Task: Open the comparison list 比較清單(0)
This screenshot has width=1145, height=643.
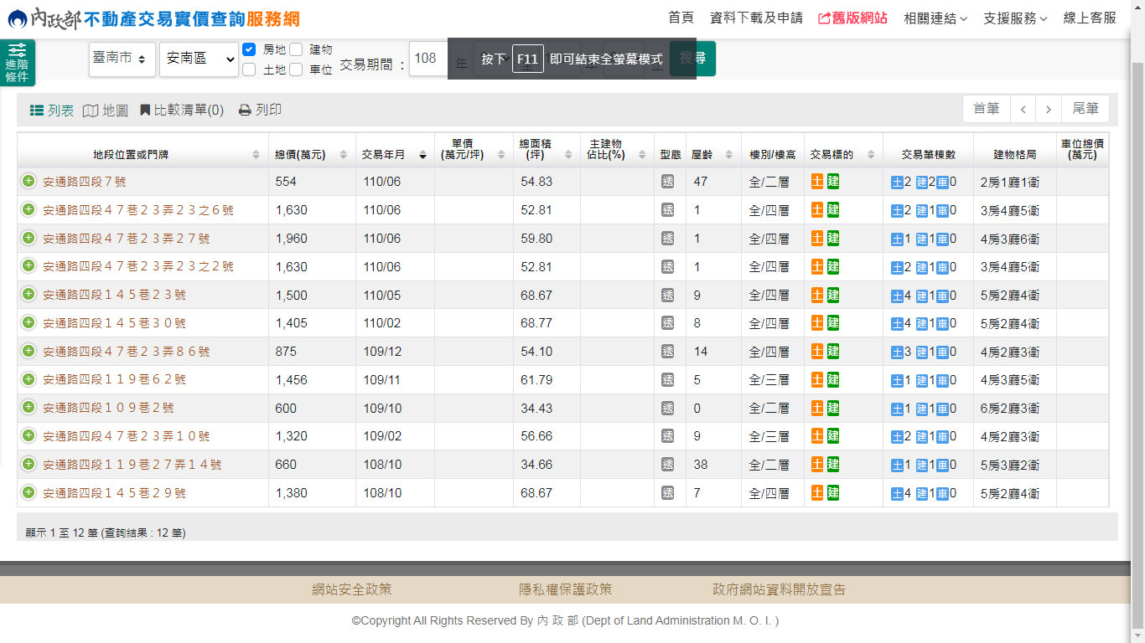Action: 182,111
